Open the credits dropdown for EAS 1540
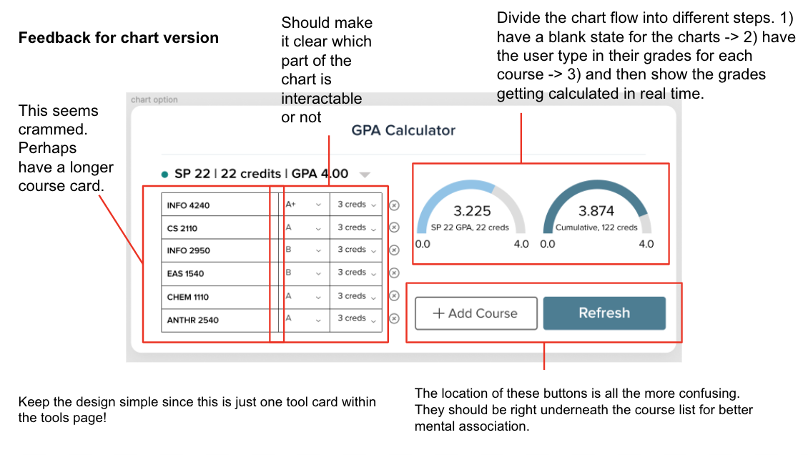 click(x=356, y=273)
